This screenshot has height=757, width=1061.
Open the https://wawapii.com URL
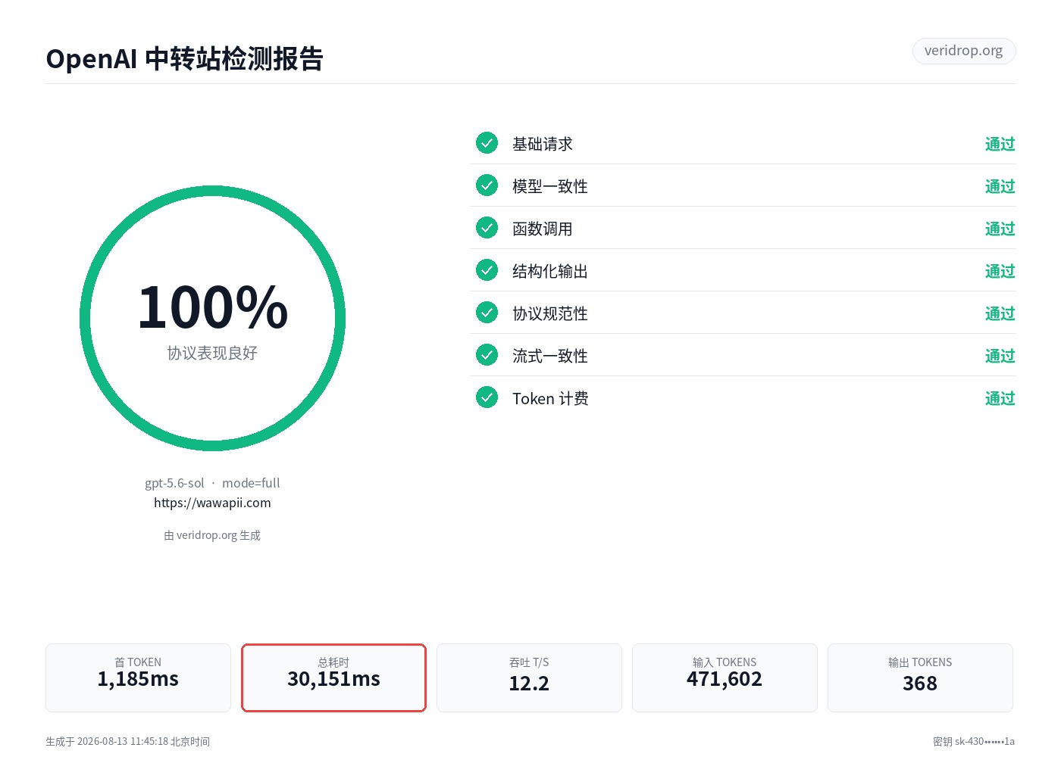click(x=212, y=503)
